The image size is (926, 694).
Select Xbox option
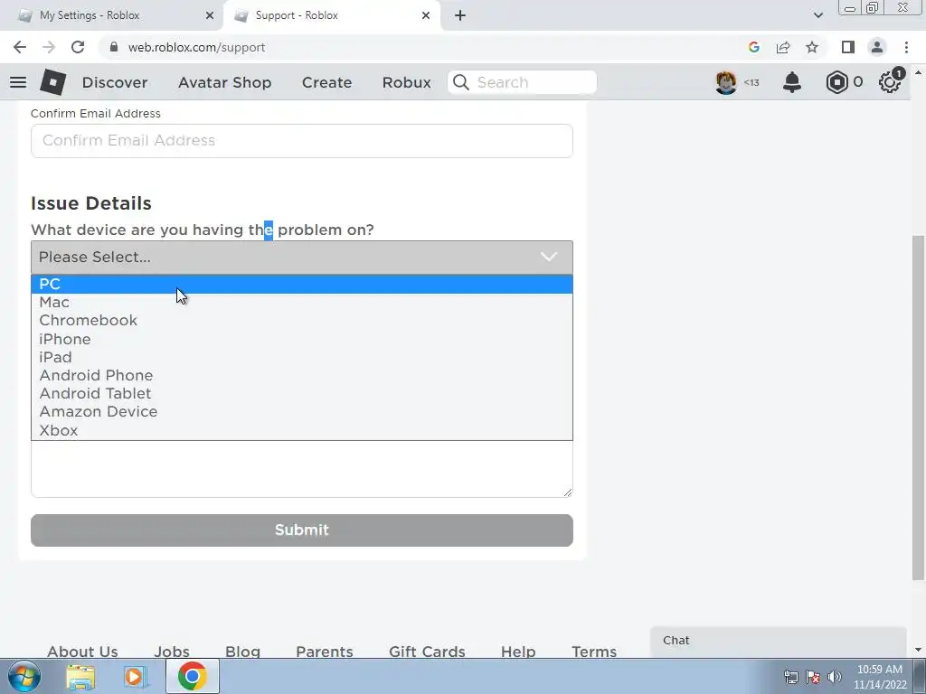click(302, 430)
